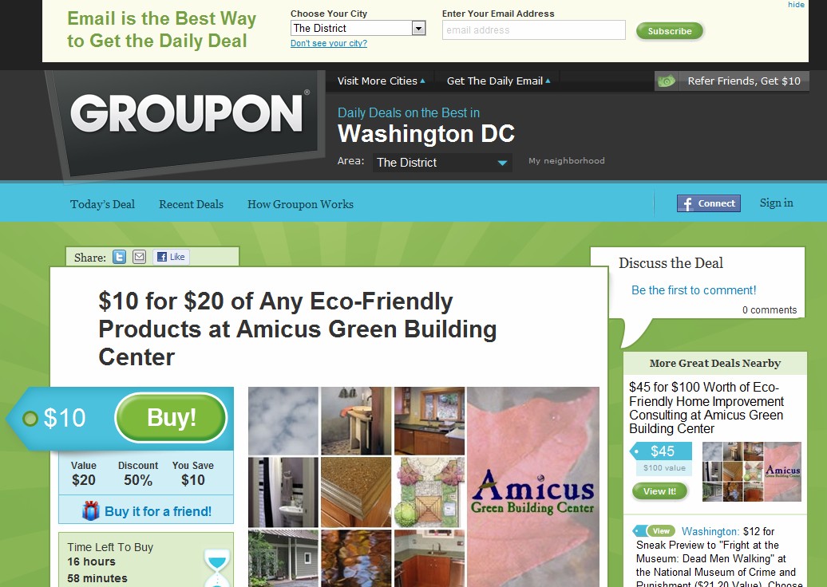Viewport: 827px width, 587px height.
Task: Share deal via Twitter icon
Action: click(x=120, y=257)
